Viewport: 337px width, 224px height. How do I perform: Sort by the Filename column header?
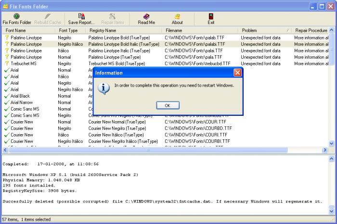coord(200,30)
